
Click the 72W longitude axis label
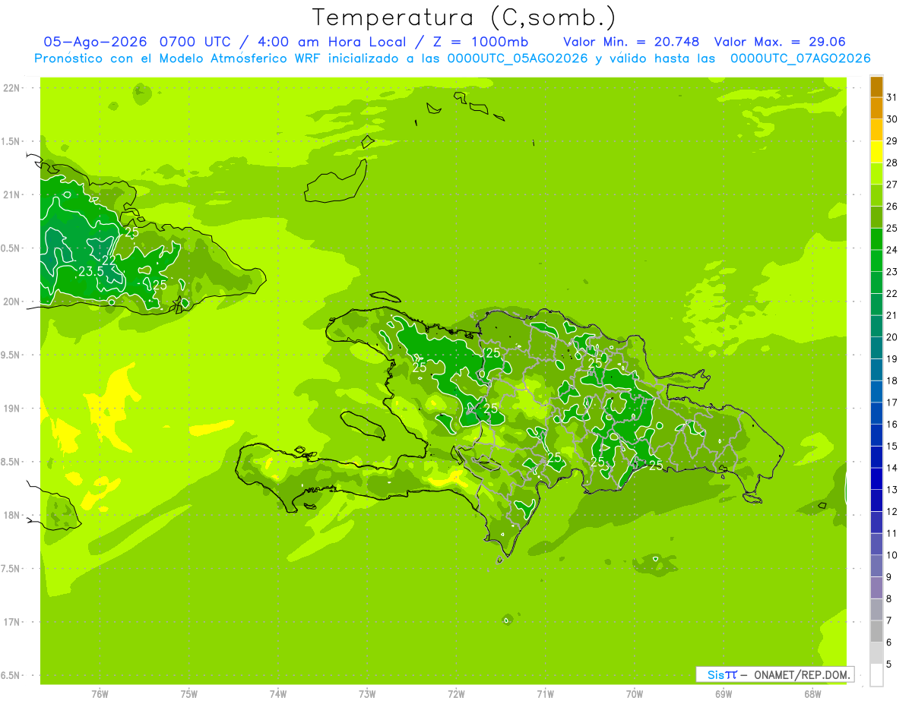(456, 694)
